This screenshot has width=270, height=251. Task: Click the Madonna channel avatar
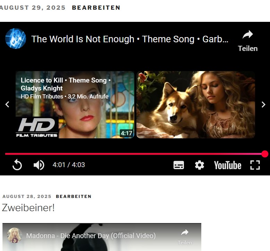point(14,235)
